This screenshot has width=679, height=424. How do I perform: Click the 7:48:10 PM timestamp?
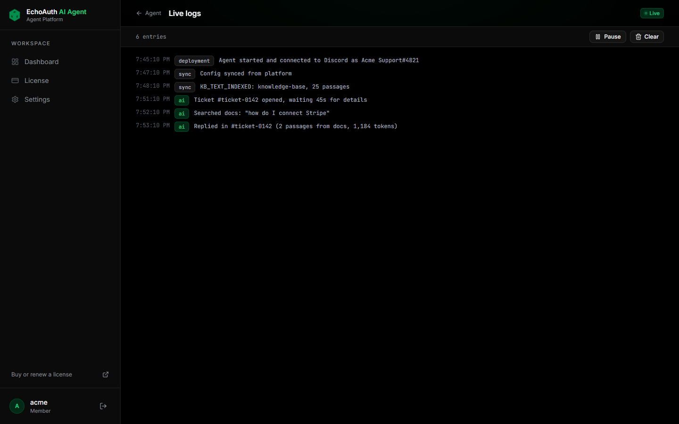[x=153, y=86]
